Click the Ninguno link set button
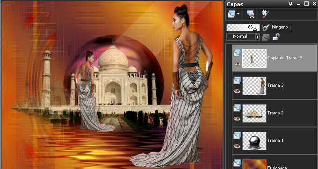 point(276,28)
